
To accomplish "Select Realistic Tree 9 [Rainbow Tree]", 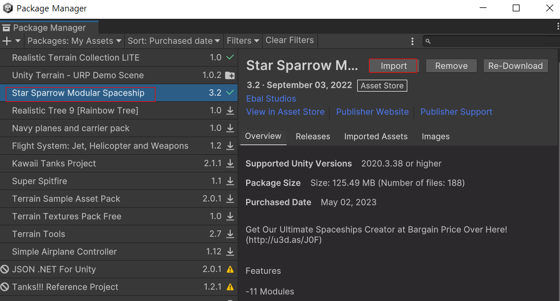I will coord(118,110).
